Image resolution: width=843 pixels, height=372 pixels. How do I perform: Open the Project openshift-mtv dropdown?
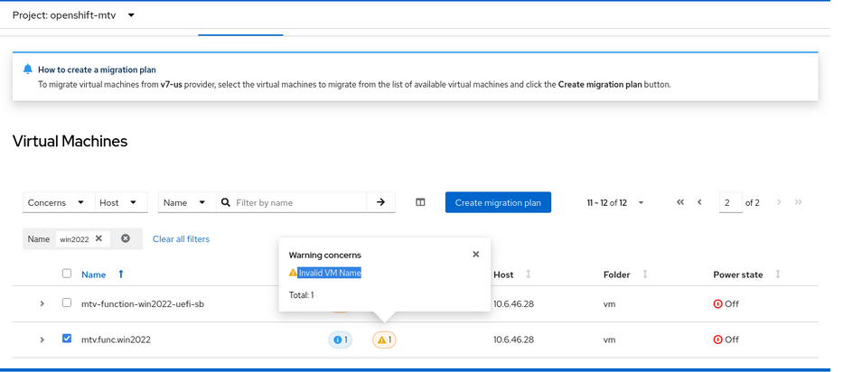click(x=74, y=15)
